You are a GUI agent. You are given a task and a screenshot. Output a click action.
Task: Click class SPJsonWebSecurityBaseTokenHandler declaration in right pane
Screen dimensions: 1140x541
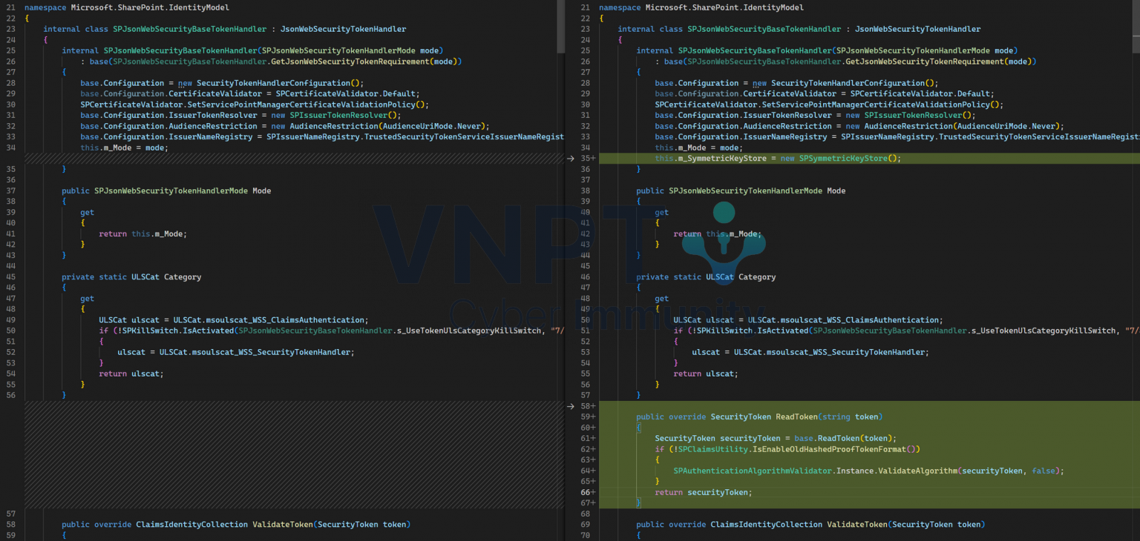(x=799, y=29)
